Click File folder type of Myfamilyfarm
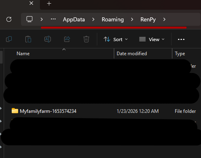 click(185, 111)
